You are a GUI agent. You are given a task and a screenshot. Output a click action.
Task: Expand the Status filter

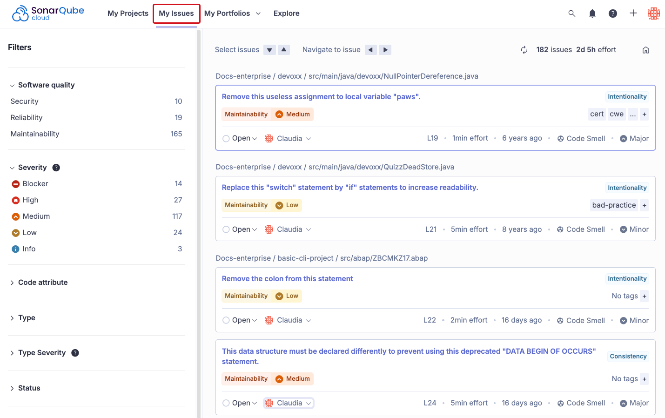[x=25, y=388]
